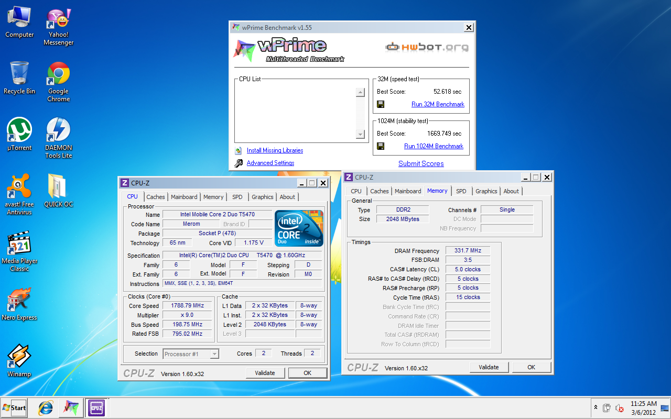This screenshot has width=671, height=419.
Task: Click the Size 2048 MBytes value
Action: tap(403, 219)
